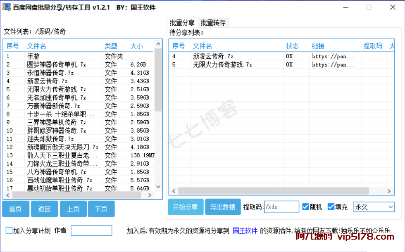This screenshot has width=405, height=252.
Task: Select the row starting with 散人天下三职业
Action: click(x=79, y=155)
